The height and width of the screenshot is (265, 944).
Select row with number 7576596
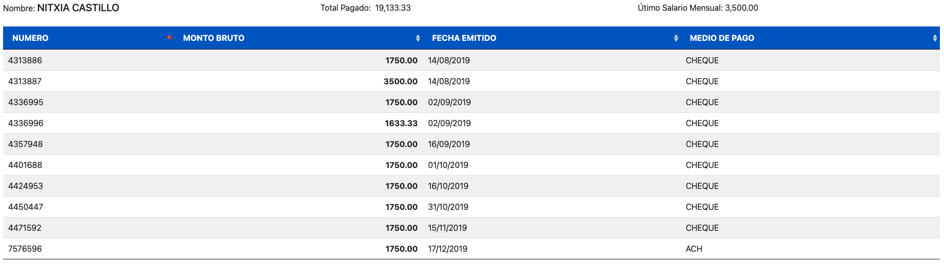(x=471, y=249)
